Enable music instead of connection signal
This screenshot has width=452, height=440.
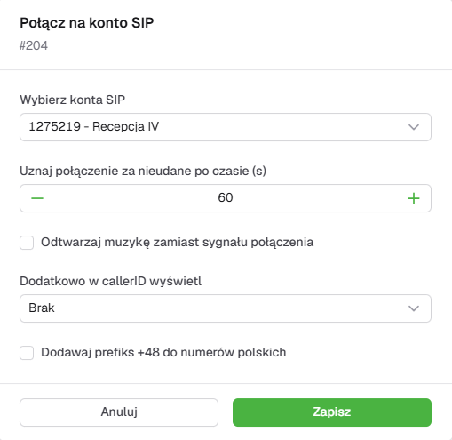coord(27,243)
